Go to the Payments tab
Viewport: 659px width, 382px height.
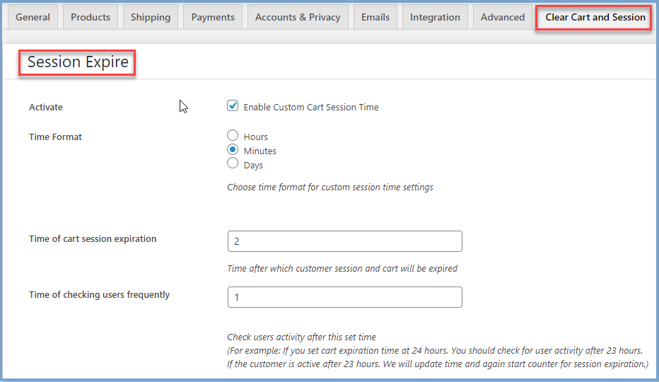point(213,17)
